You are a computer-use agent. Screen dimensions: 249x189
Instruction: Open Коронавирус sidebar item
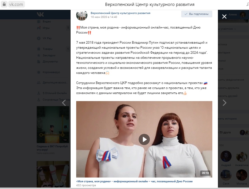coord(51,72)
